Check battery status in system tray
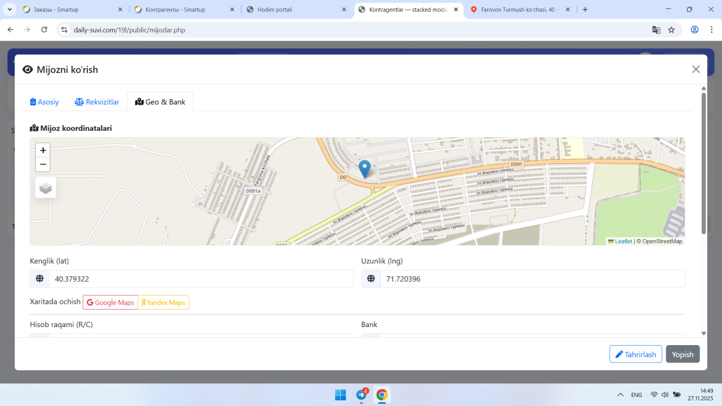Viewport: 722px width, 406px height. point(676,395)
